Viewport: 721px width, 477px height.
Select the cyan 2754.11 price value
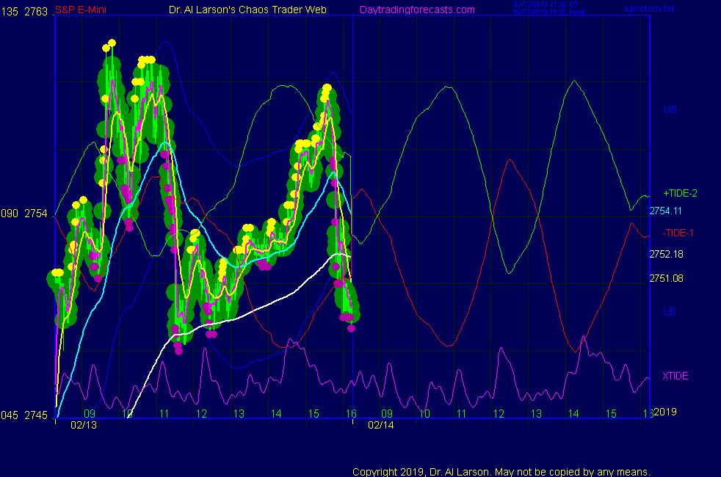[665, 211]
